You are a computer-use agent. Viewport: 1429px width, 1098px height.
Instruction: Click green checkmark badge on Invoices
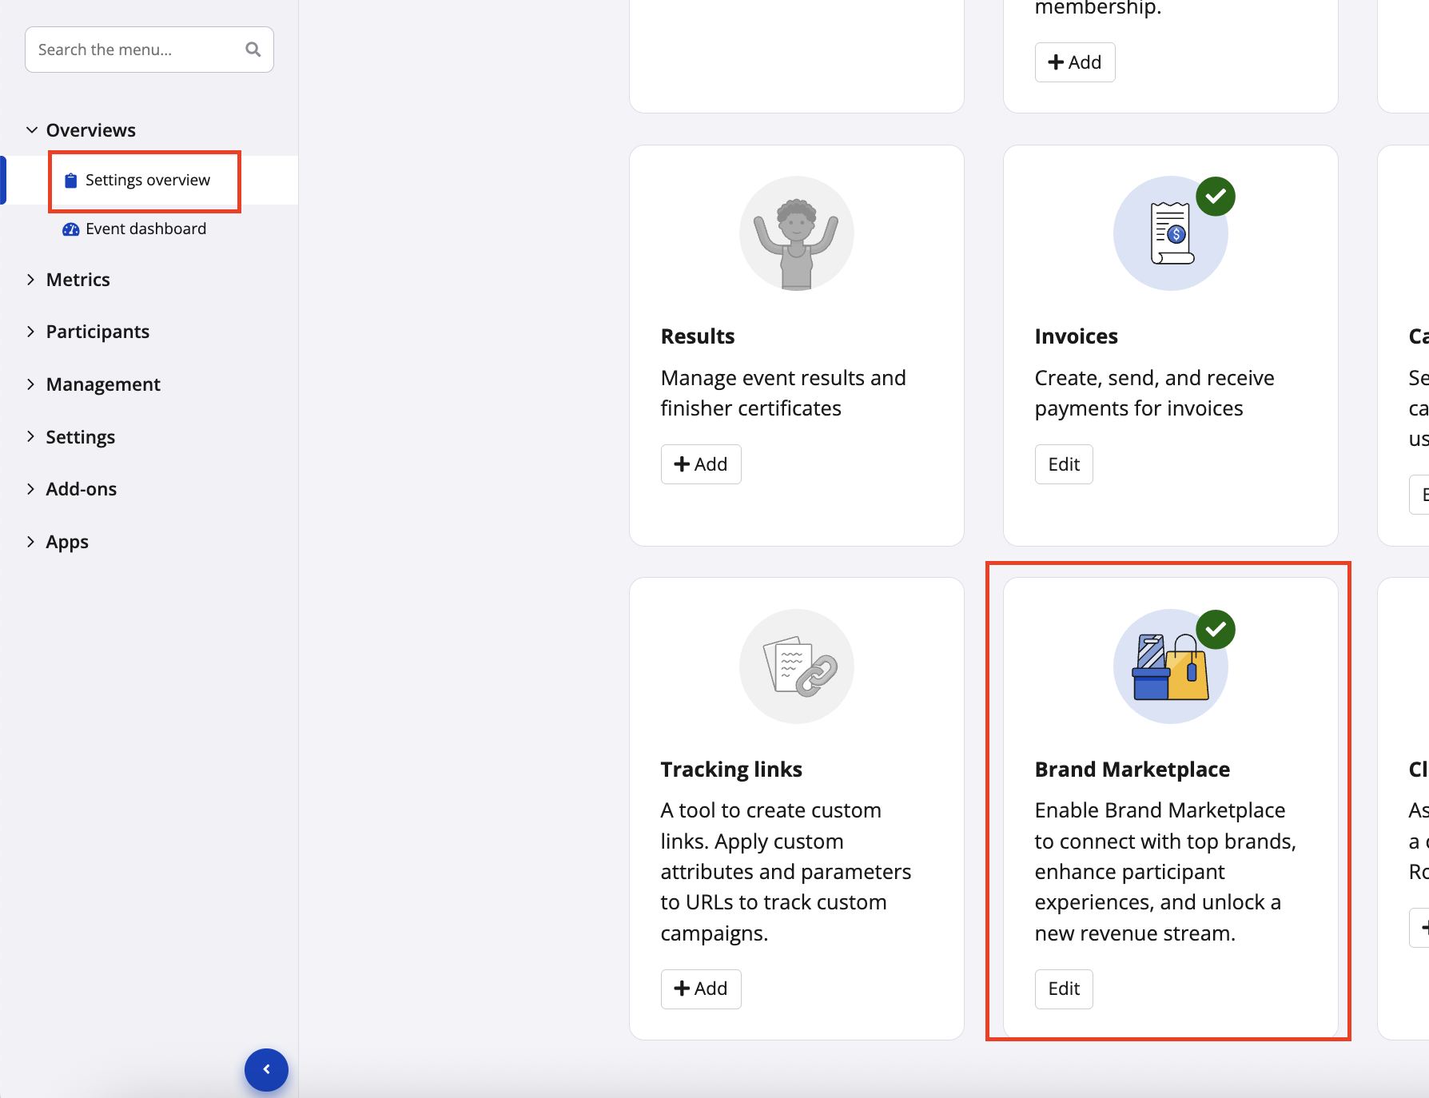(x=1215, y=197)
